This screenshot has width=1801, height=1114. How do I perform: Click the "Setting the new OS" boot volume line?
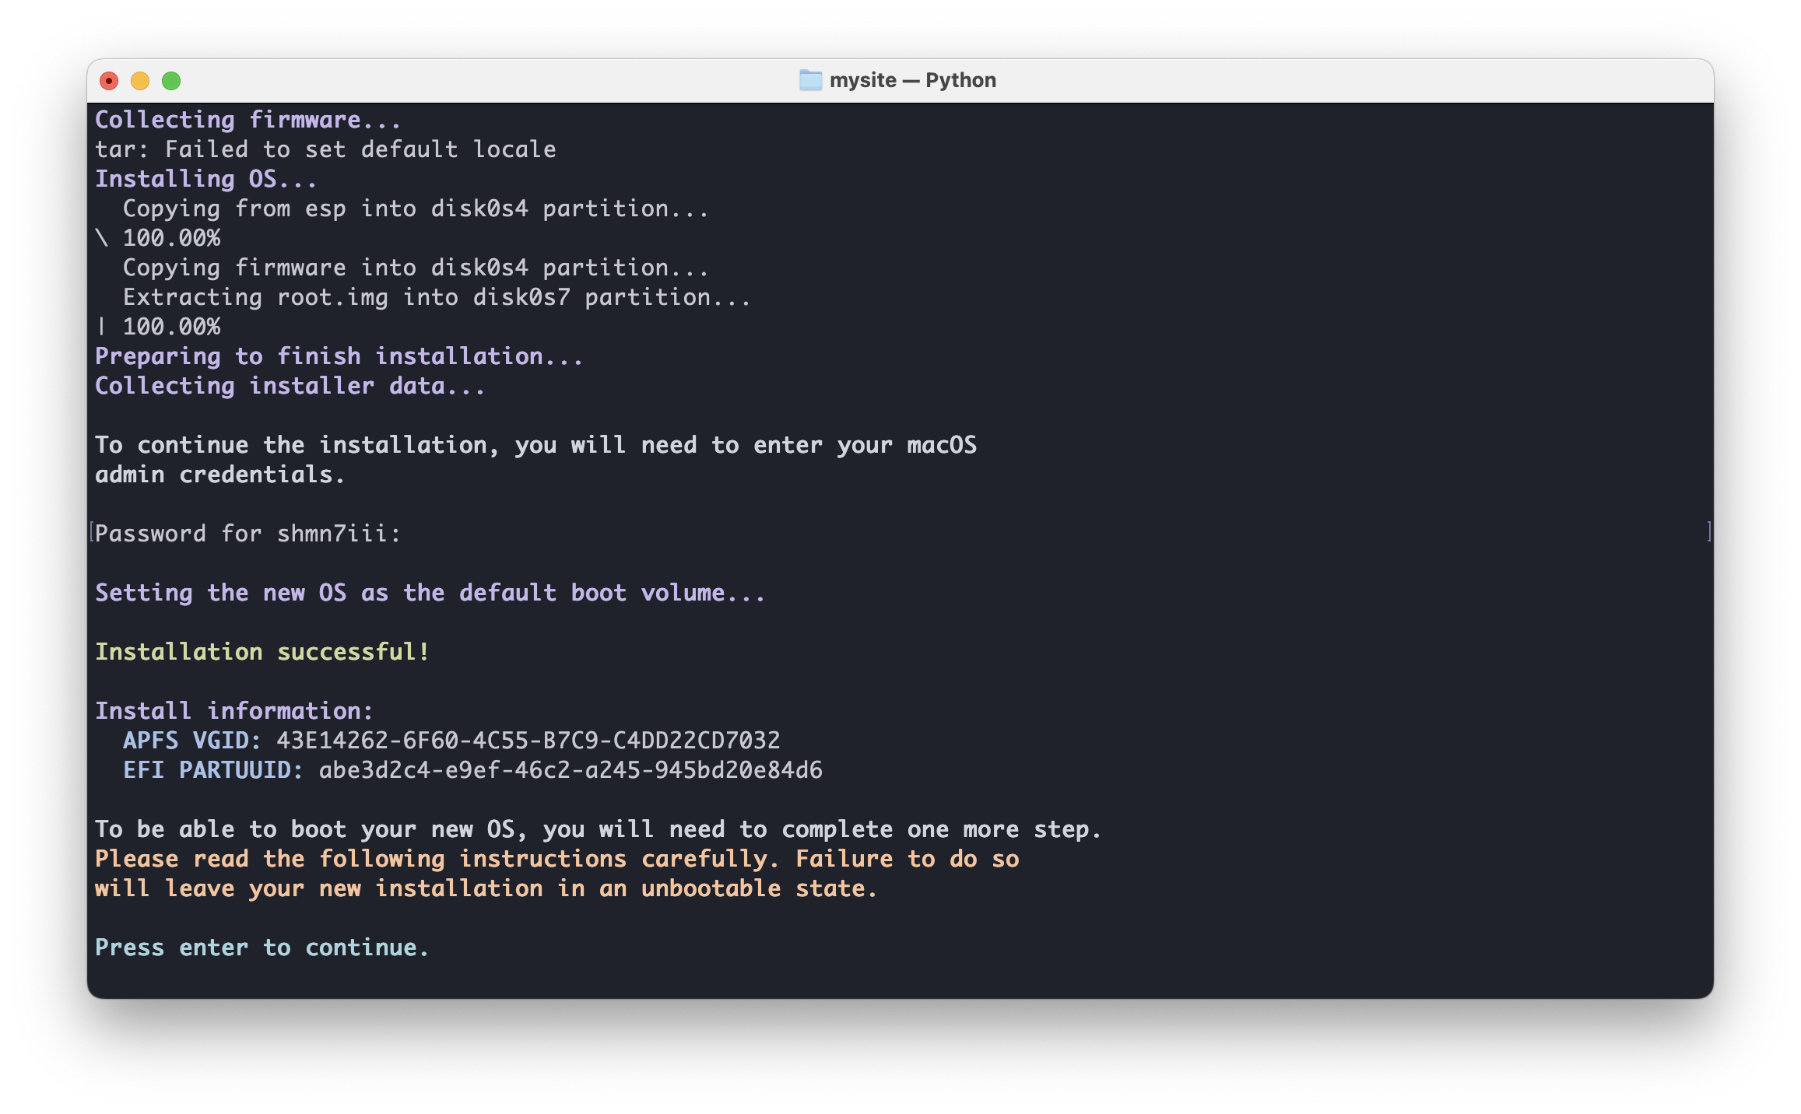click(430, 593)
